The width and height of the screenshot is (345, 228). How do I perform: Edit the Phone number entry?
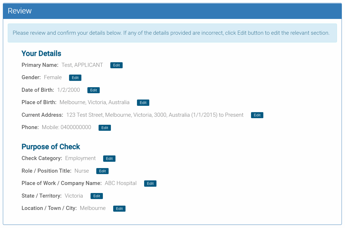point(105,128)
